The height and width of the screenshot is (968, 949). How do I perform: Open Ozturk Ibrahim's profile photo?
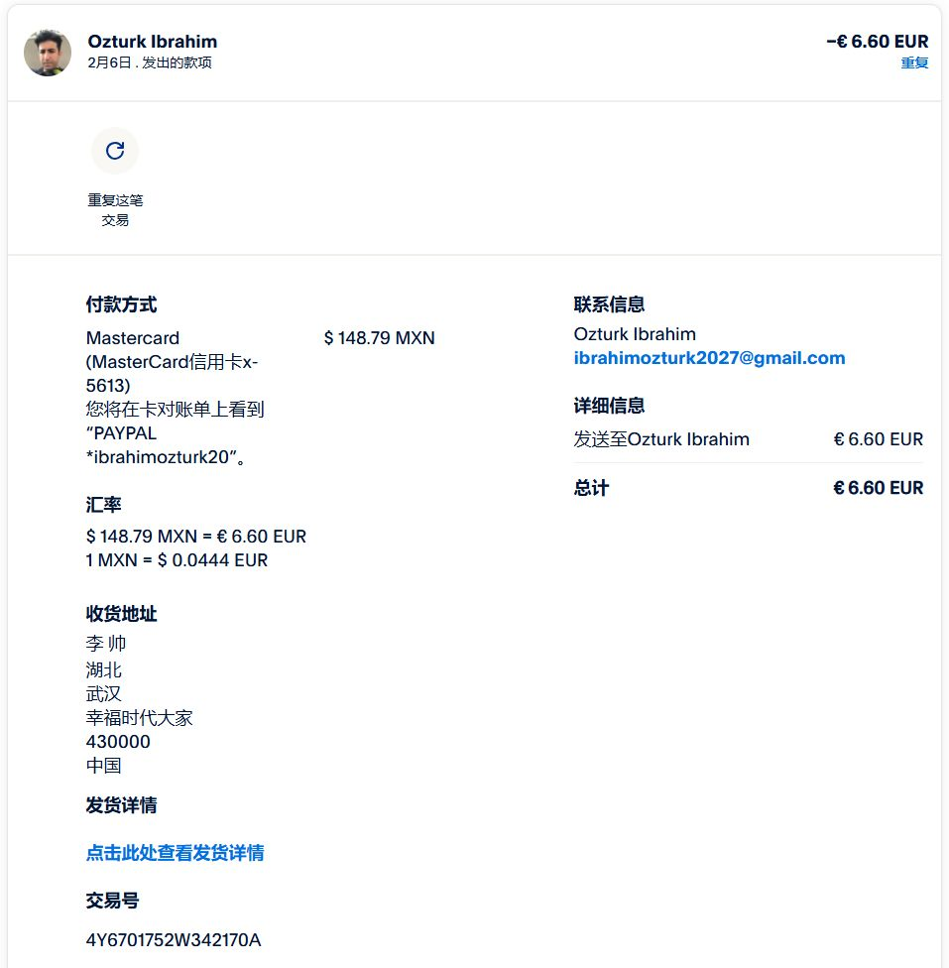coord(48,53)
